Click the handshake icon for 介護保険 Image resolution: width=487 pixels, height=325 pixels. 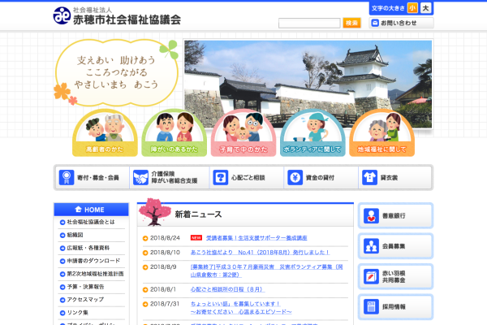(140, 178)
